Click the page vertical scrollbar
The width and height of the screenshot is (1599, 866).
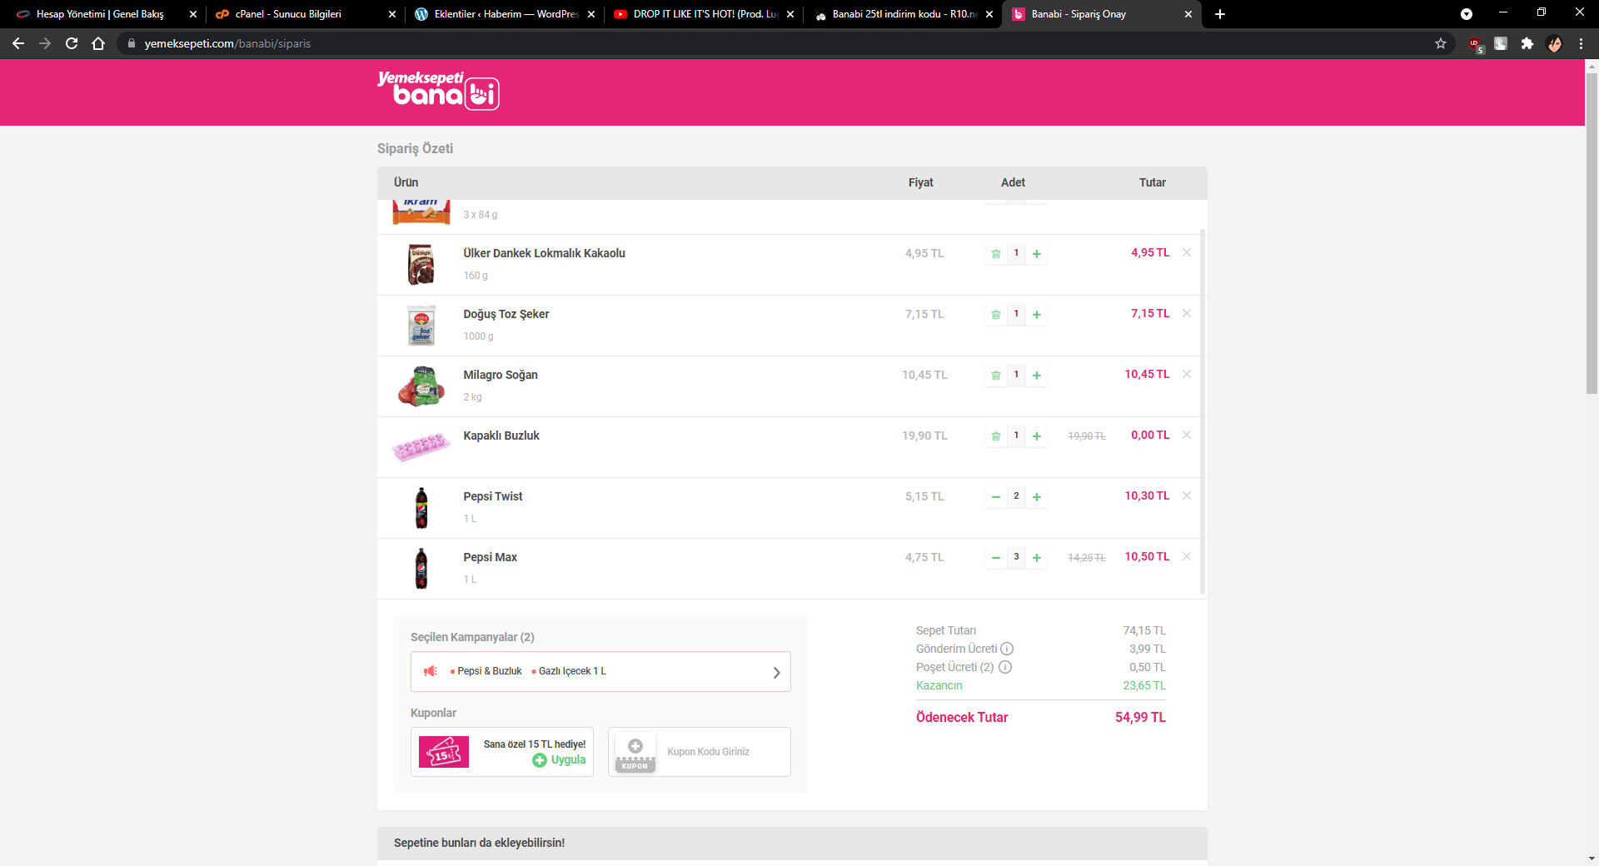(x=1592, y=233)
